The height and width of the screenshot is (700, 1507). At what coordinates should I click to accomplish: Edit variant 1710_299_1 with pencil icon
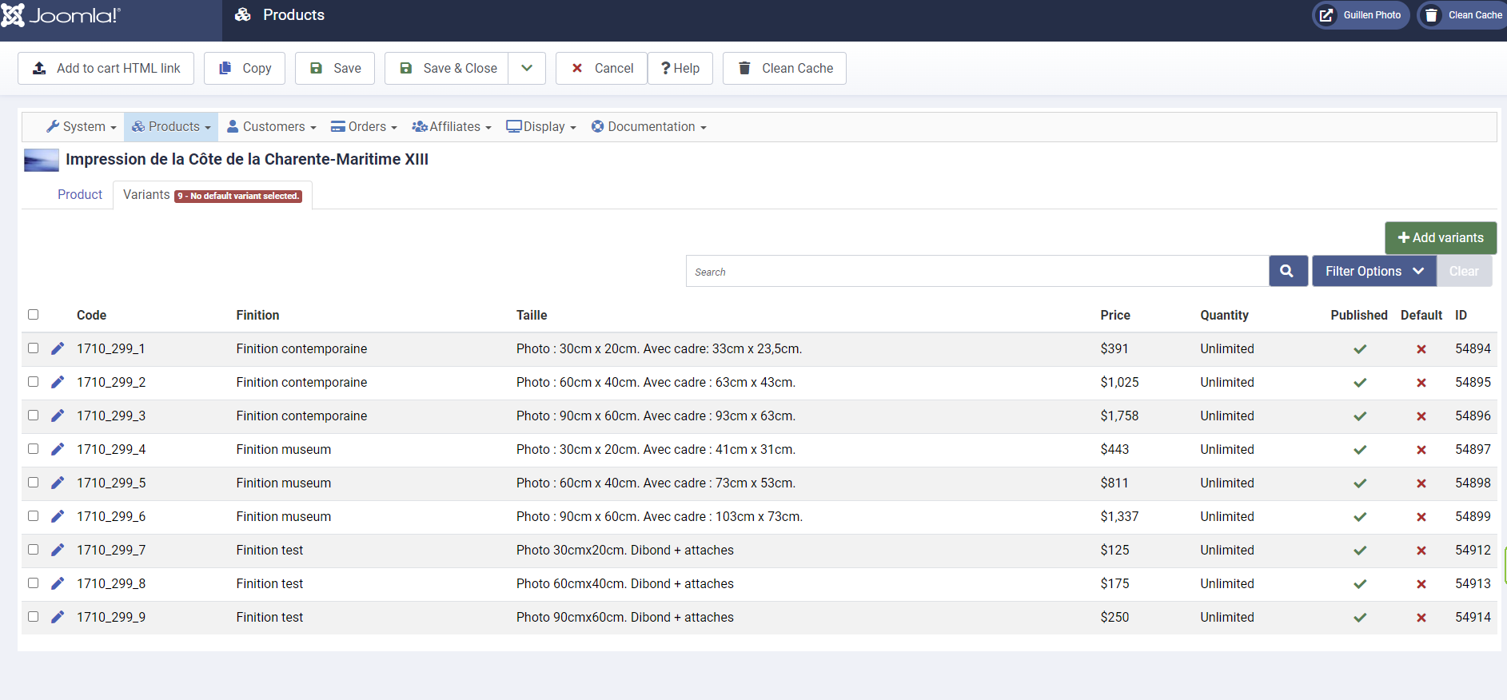pyautogui.click(x=58, y=348)
